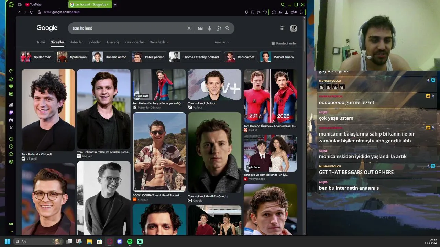Click the tab search magnifier in title bar

pos(283,4)
